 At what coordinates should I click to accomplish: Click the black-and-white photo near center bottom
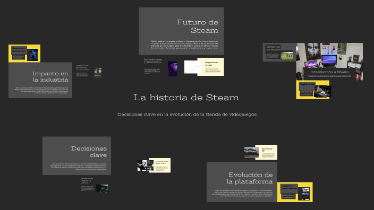click(146, 165)
